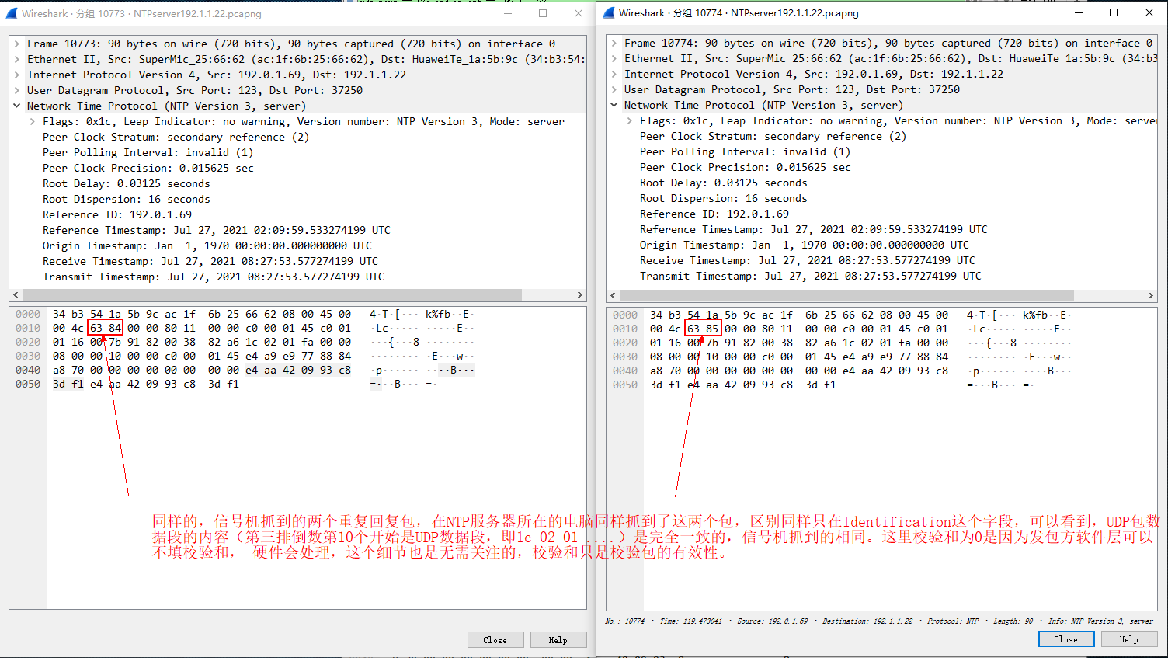
Task: Select Peer Clock Precision row in right window
Action: 882,168
